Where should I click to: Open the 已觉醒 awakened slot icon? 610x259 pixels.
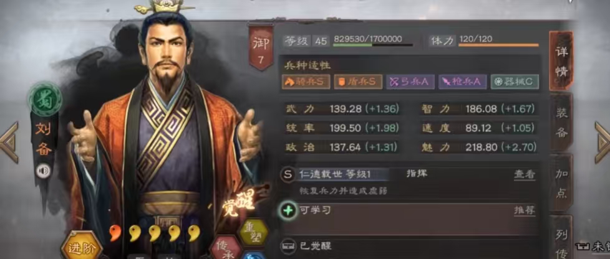[x=288, y=245]
